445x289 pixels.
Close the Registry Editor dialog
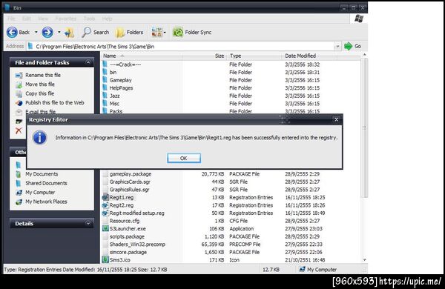(336, 119)
